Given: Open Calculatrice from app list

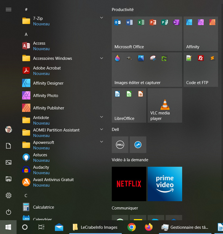Looking at the screenshot, I should (63, 207).
